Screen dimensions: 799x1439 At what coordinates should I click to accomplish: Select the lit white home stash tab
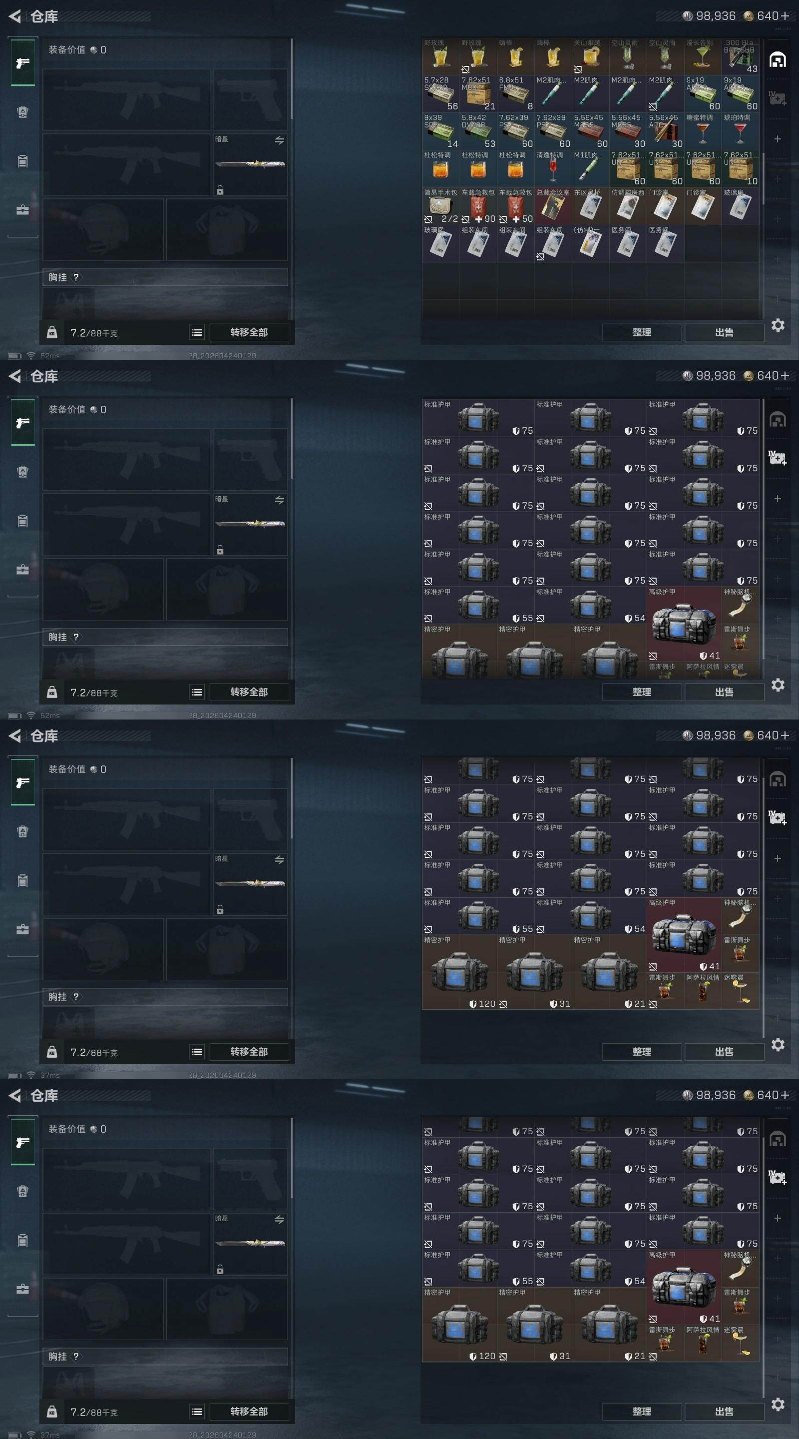pyautogui.click(x=778, y=59)
